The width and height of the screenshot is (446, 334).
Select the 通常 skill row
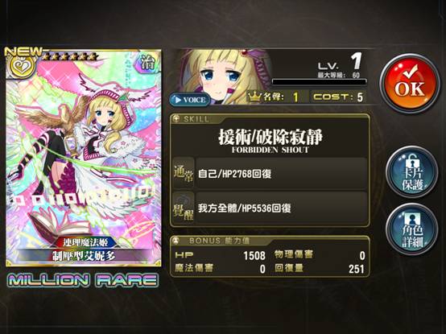point(270,173)
